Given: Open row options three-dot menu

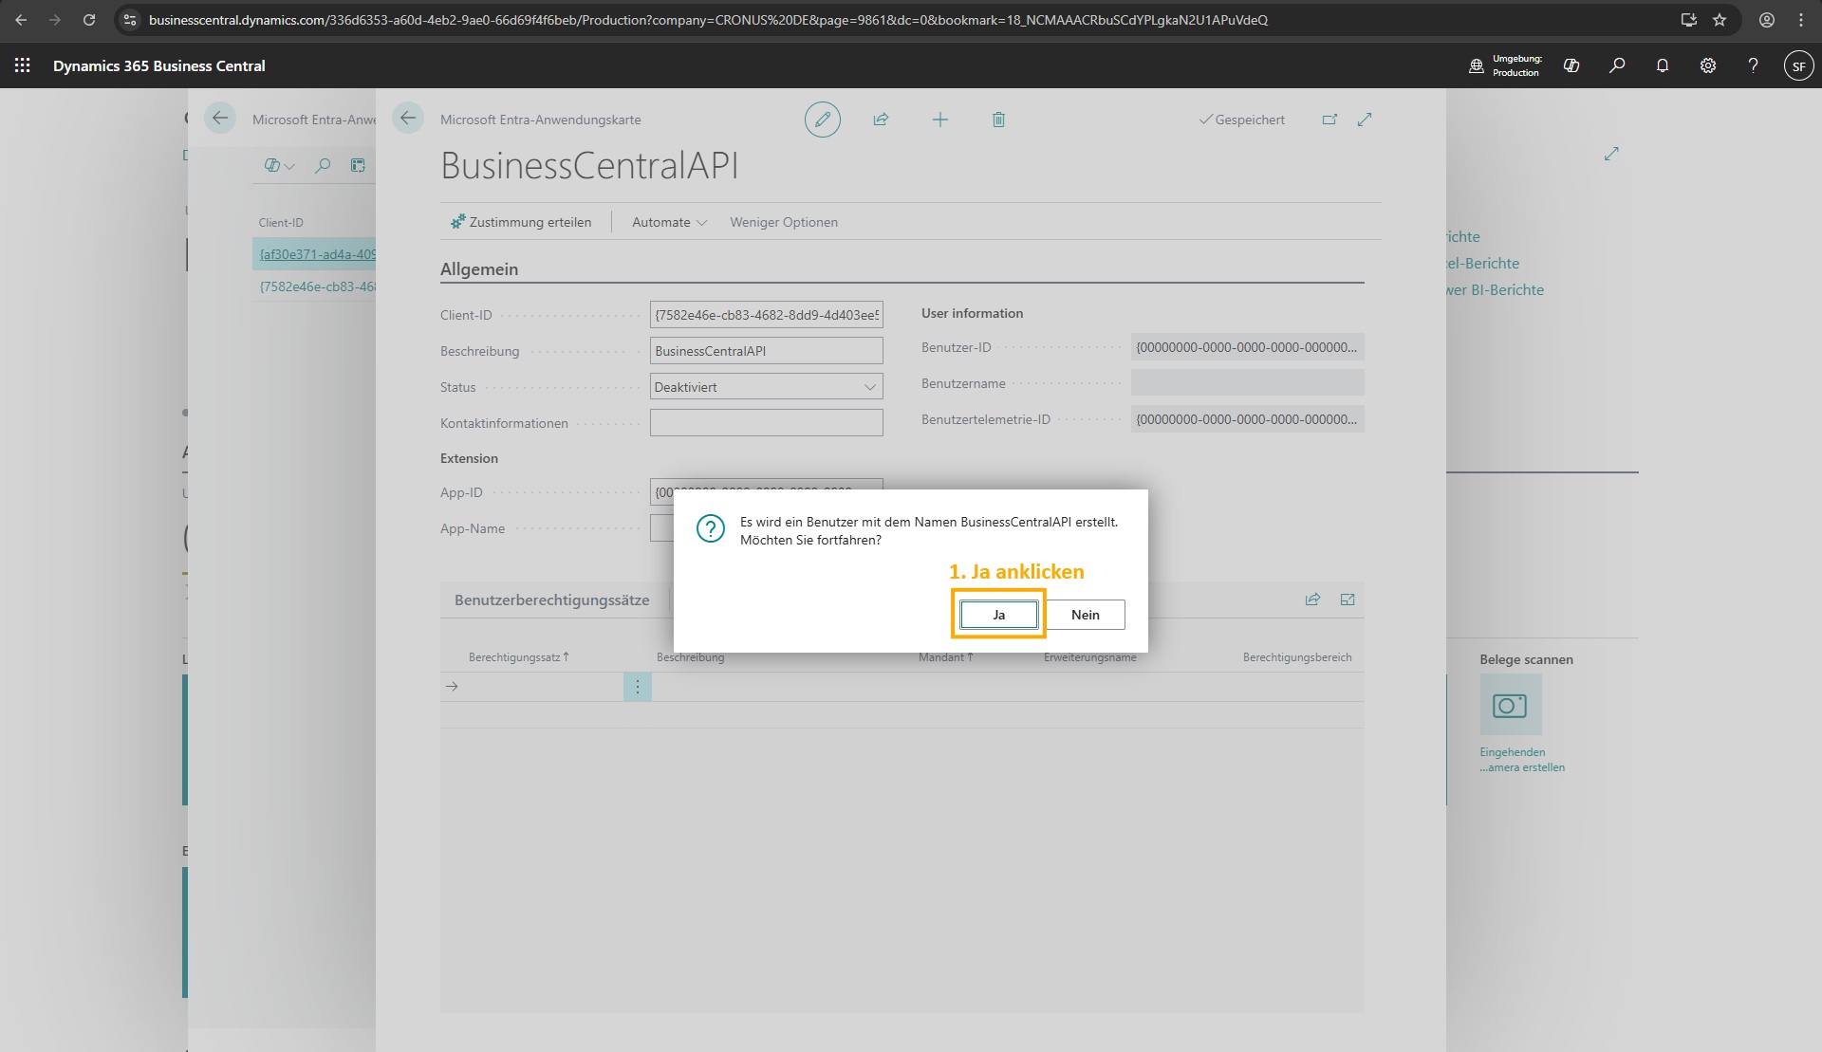Looking at the screenshot, I should 638,687.
